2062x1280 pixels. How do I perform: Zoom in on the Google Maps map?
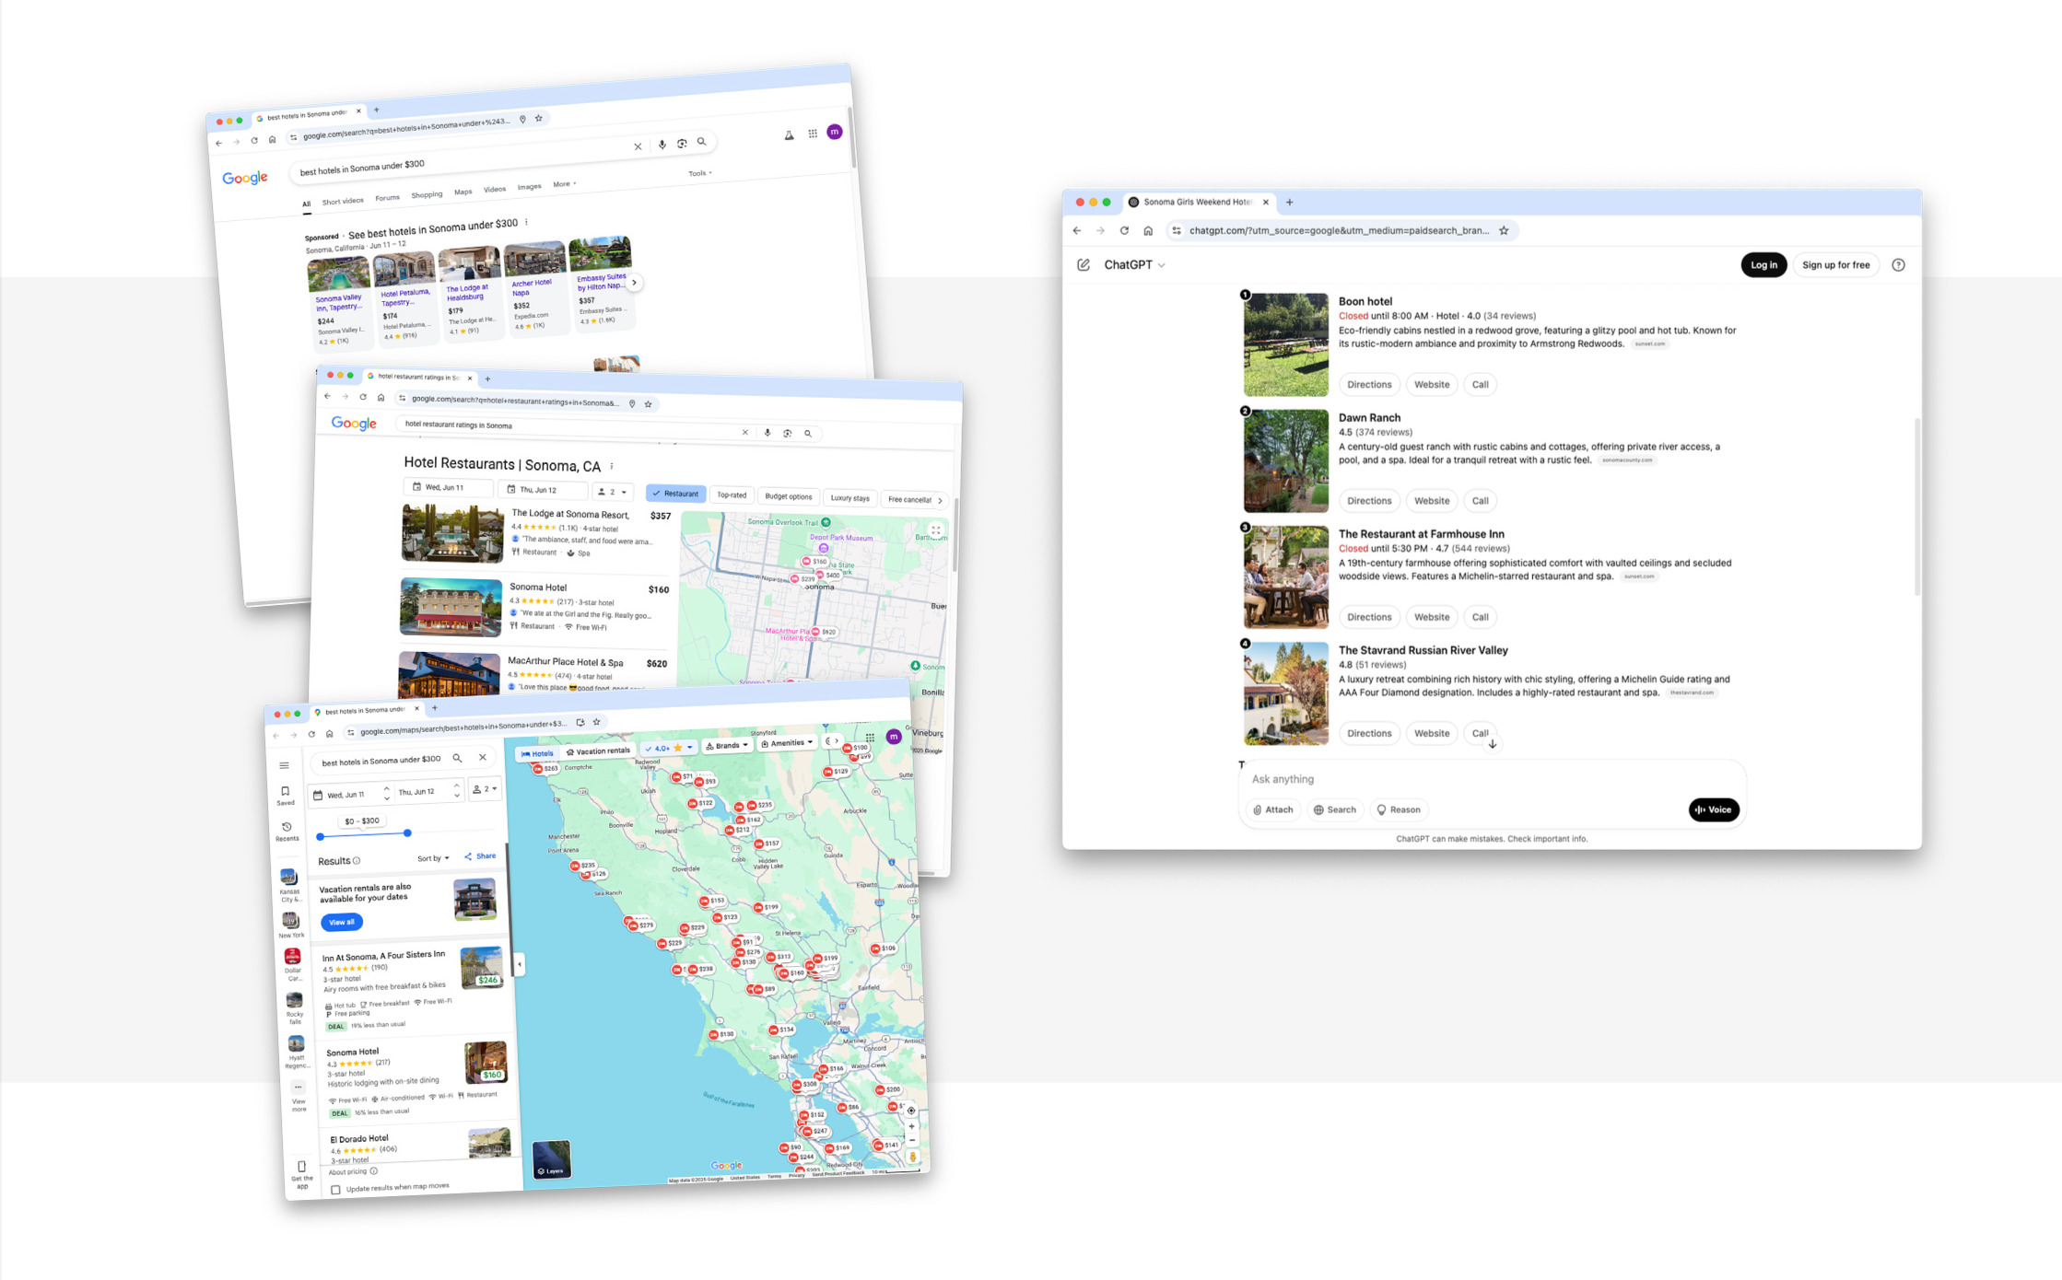pos(911,1126)
